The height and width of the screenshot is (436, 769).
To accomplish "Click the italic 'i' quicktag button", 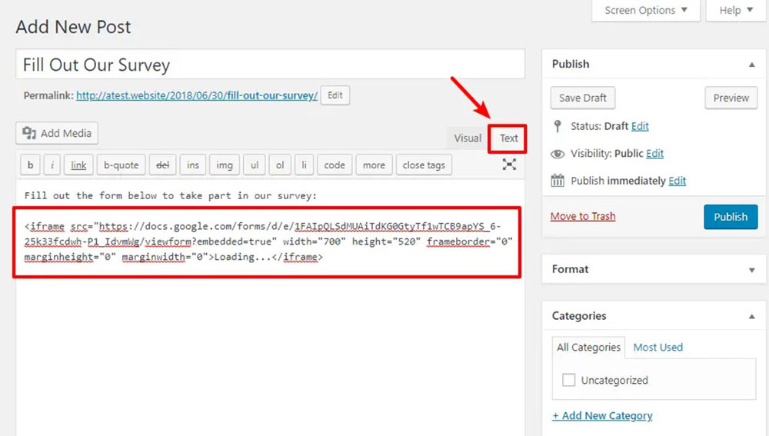I will tap(52, 165).
